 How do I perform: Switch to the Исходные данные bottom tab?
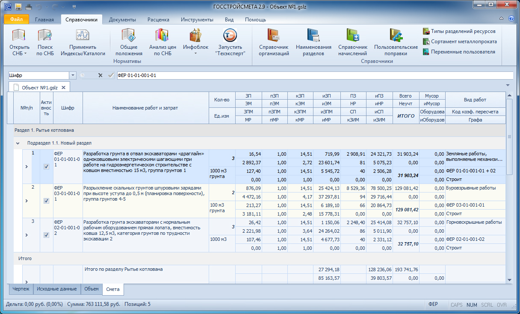[x=56, y=289]
